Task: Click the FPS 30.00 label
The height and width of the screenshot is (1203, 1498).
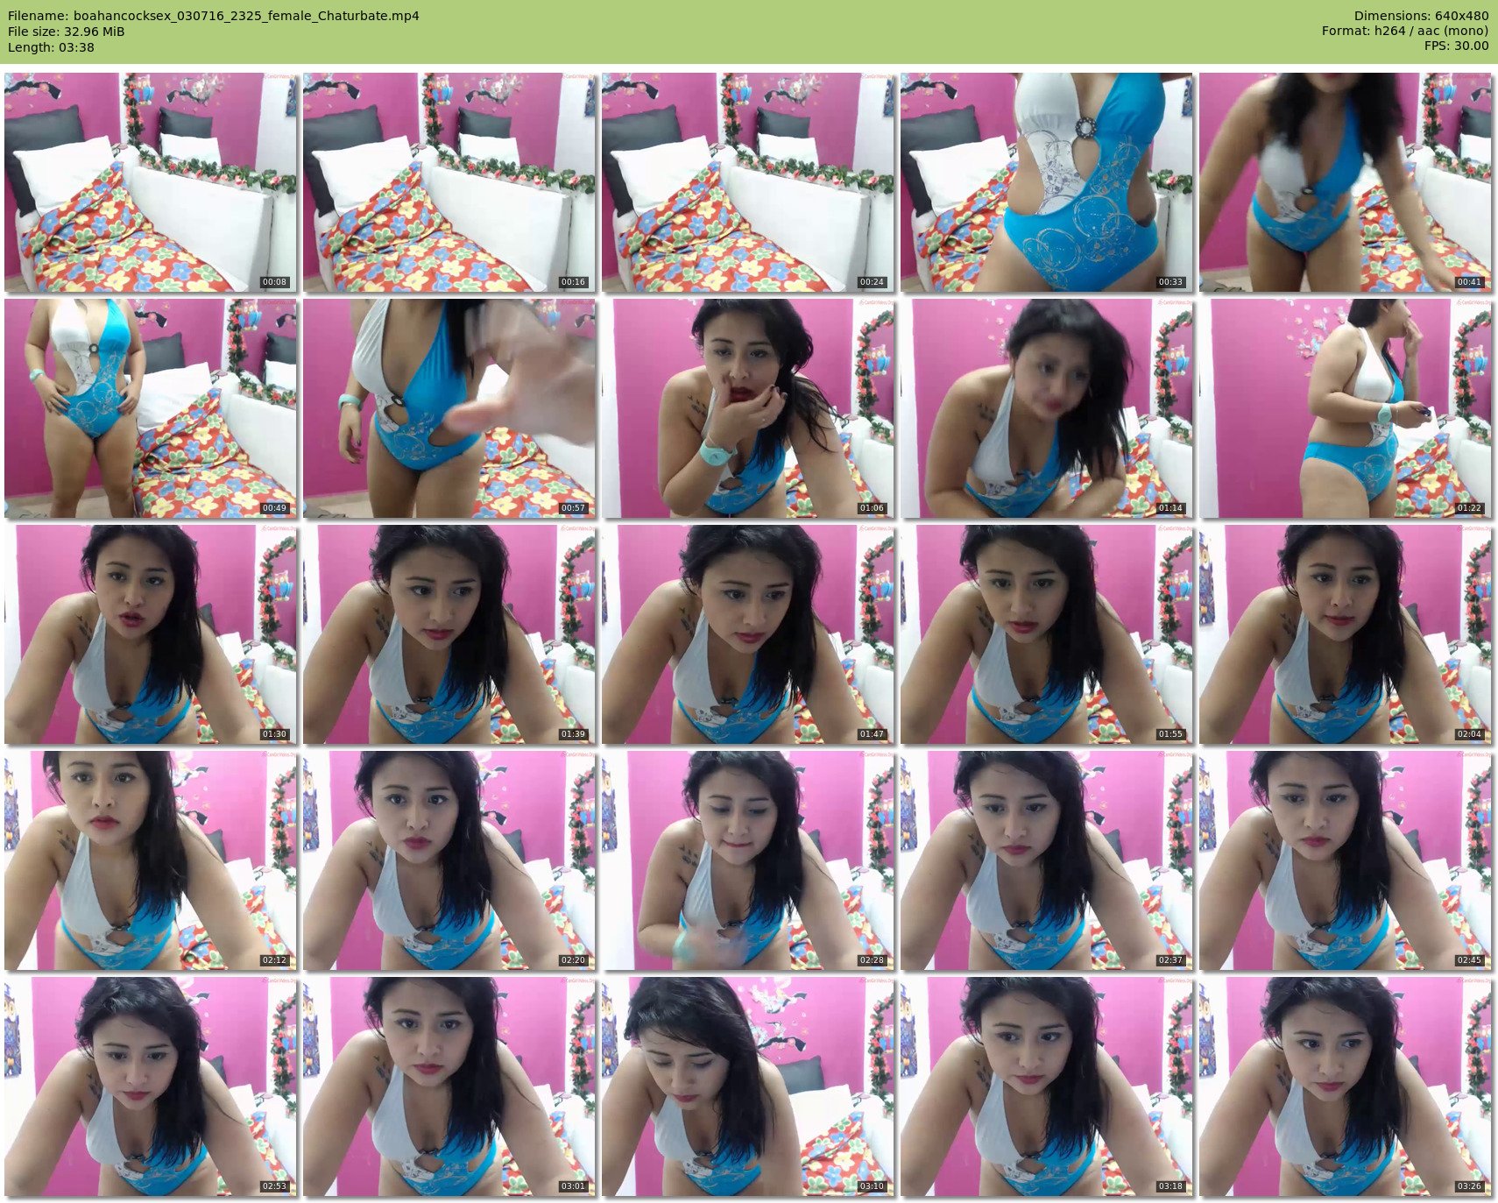Action: coord(1456,46)
